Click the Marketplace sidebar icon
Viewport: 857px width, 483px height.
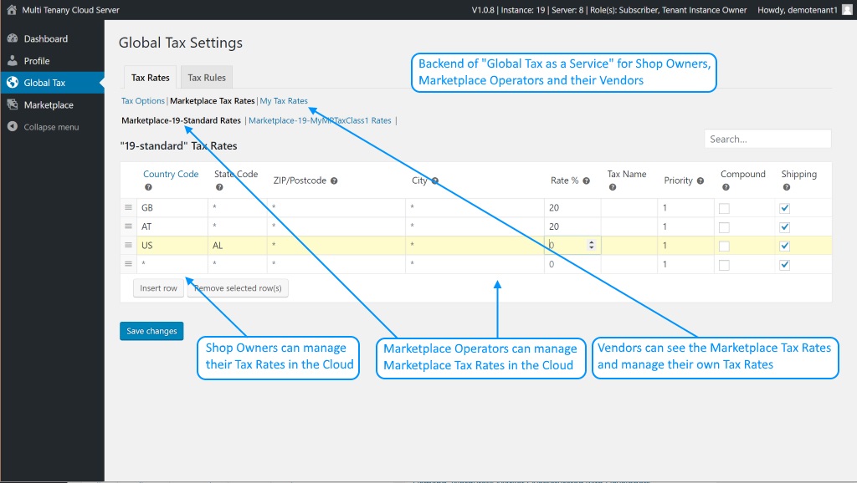point(13,104)
